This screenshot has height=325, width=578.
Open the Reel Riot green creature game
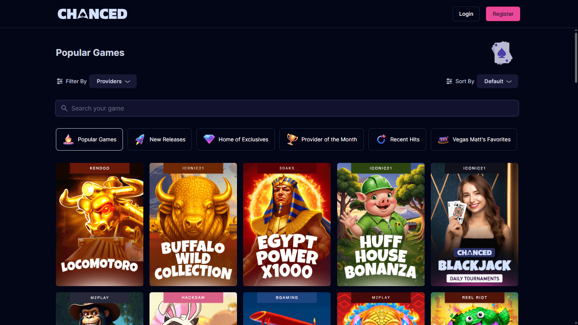click(x=474, y=309)
